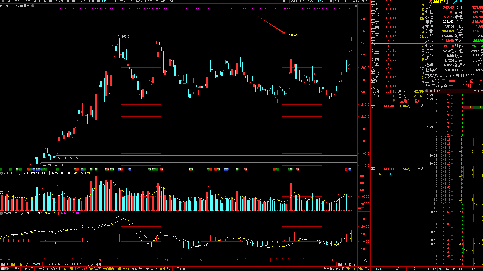Toggle the 逐笔还原 circle icon

click(x=427, y=91)
